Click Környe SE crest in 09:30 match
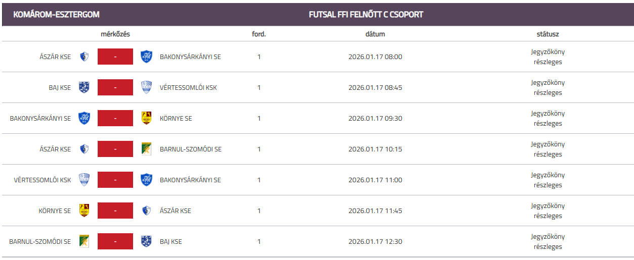Image resolution: width=634 pixels, height=260 pixels. click(146, 118)
